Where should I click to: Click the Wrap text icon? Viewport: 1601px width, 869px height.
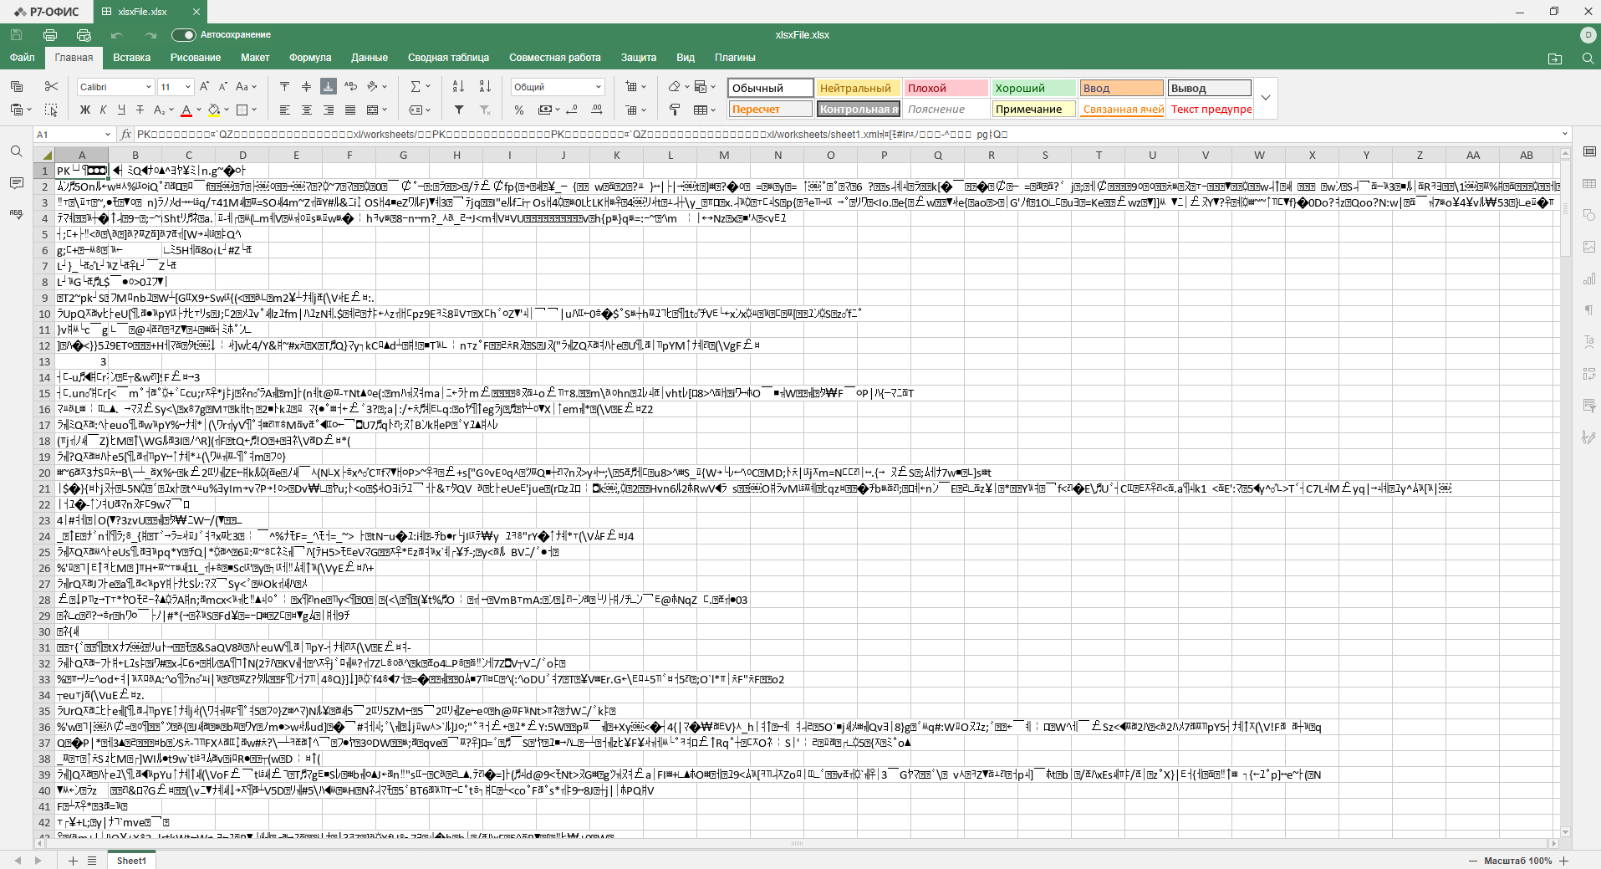click(x=350, y=86)
